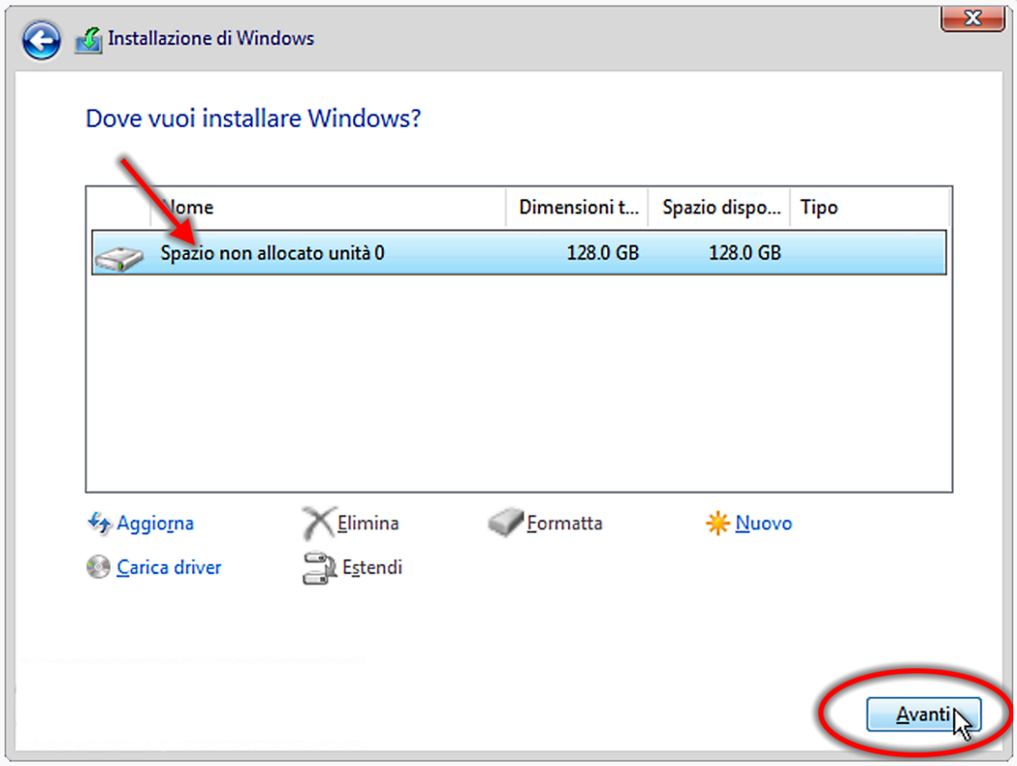Screen dimensions: 1017x766
Task: Choose the Formatta option
Action: [564, 523]
